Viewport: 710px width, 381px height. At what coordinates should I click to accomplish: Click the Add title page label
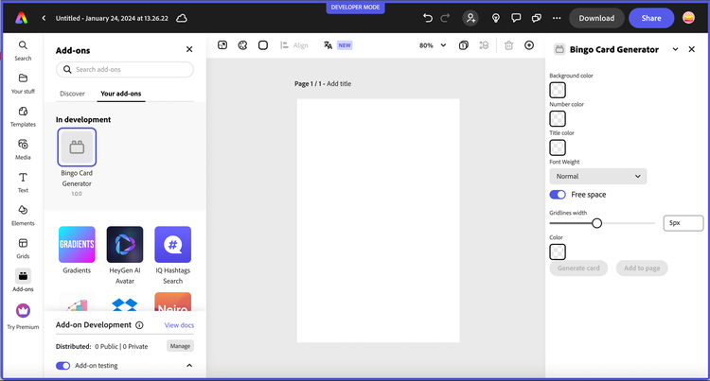(339, 83)
